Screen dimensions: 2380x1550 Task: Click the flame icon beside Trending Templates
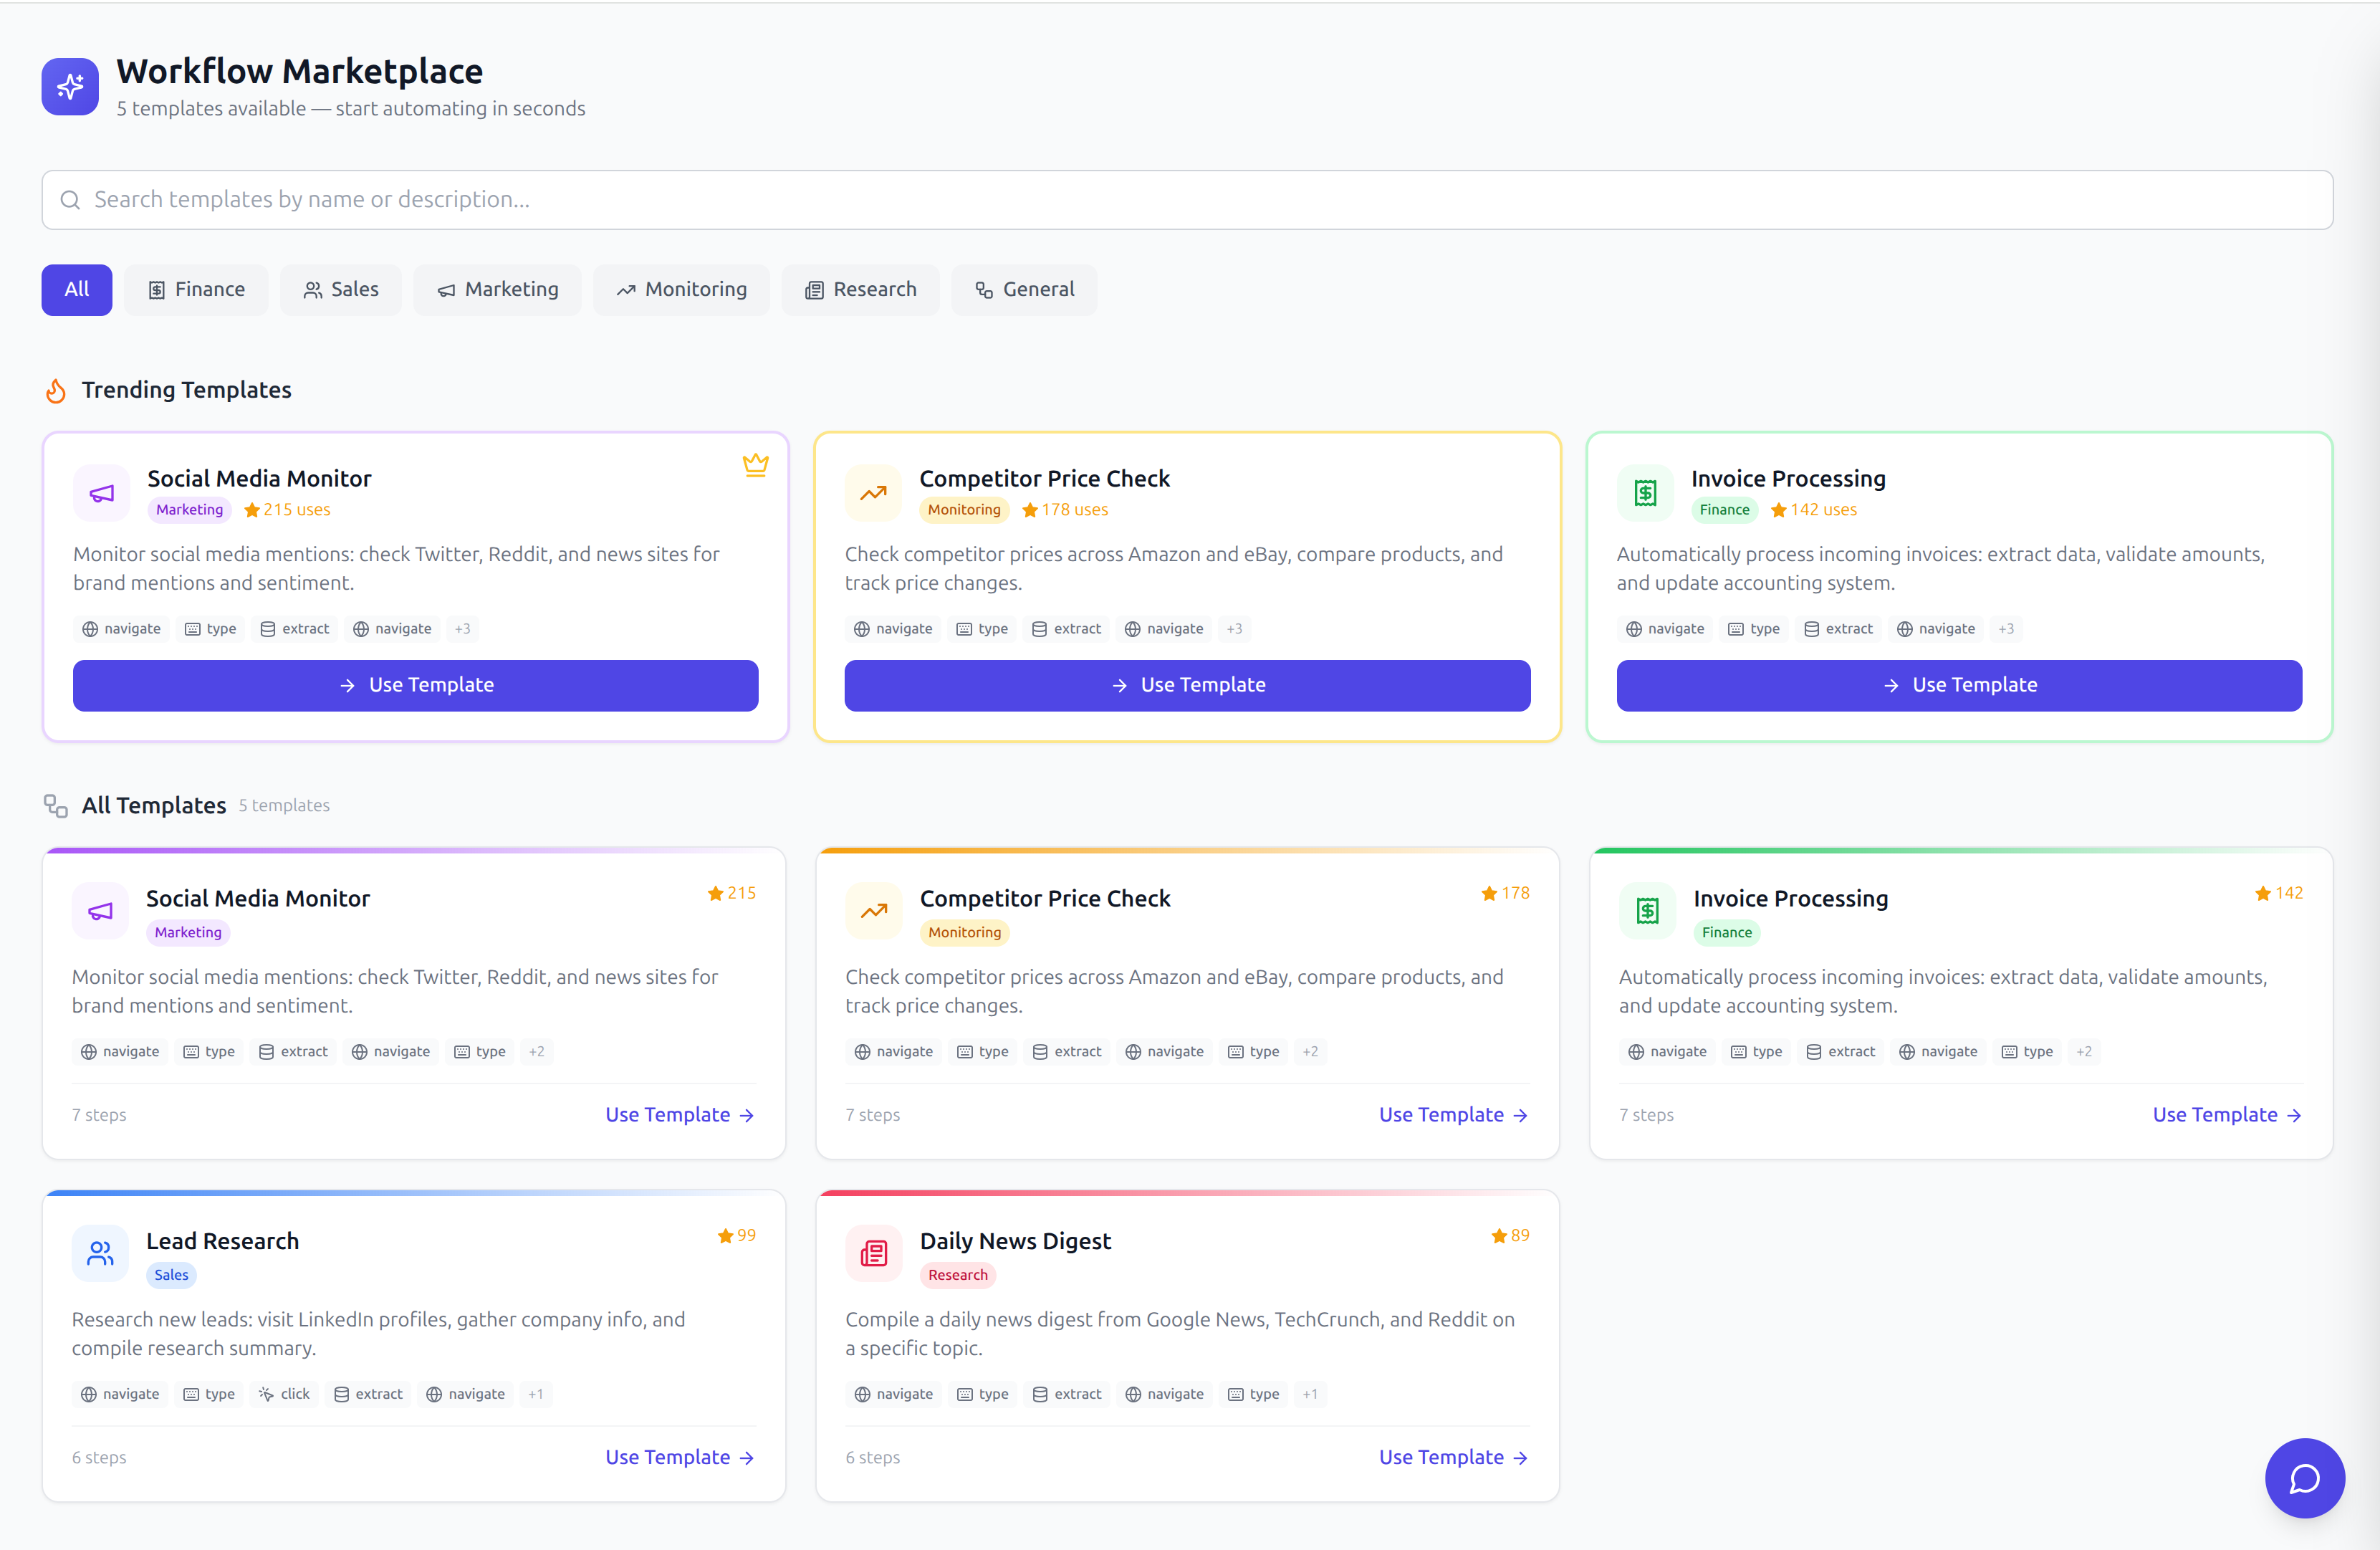point(56,390)
